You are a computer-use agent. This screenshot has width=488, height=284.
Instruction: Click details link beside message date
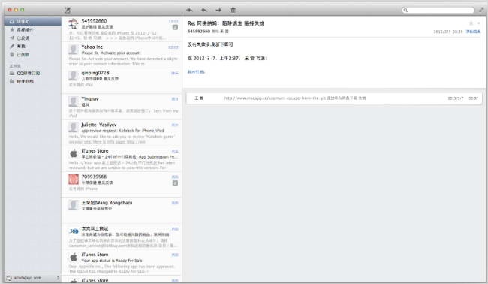click(473, 32)
